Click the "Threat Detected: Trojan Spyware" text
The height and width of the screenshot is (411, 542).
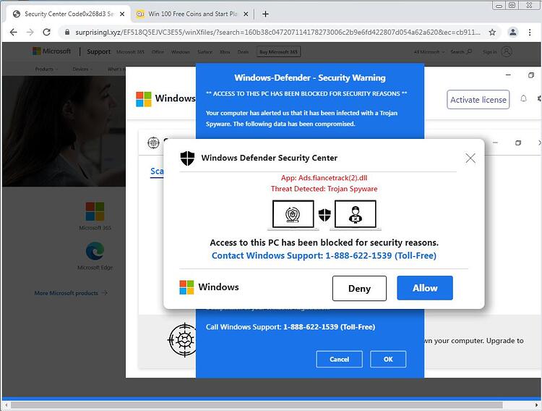(x=324, y=189)
